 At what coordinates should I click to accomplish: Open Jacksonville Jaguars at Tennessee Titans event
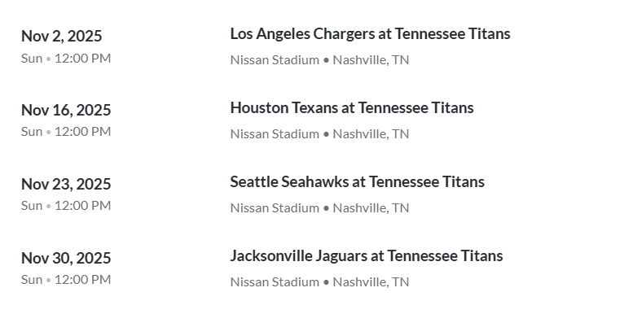pos(367,256)
